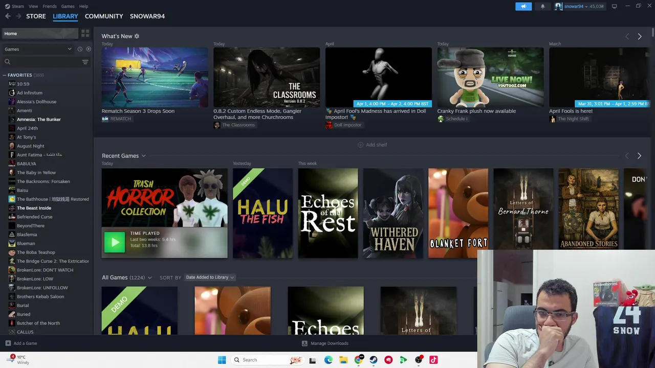Switch to the LIBRARY tab
The width and height of the screenshot is (655, 368).
coord(65,16)
